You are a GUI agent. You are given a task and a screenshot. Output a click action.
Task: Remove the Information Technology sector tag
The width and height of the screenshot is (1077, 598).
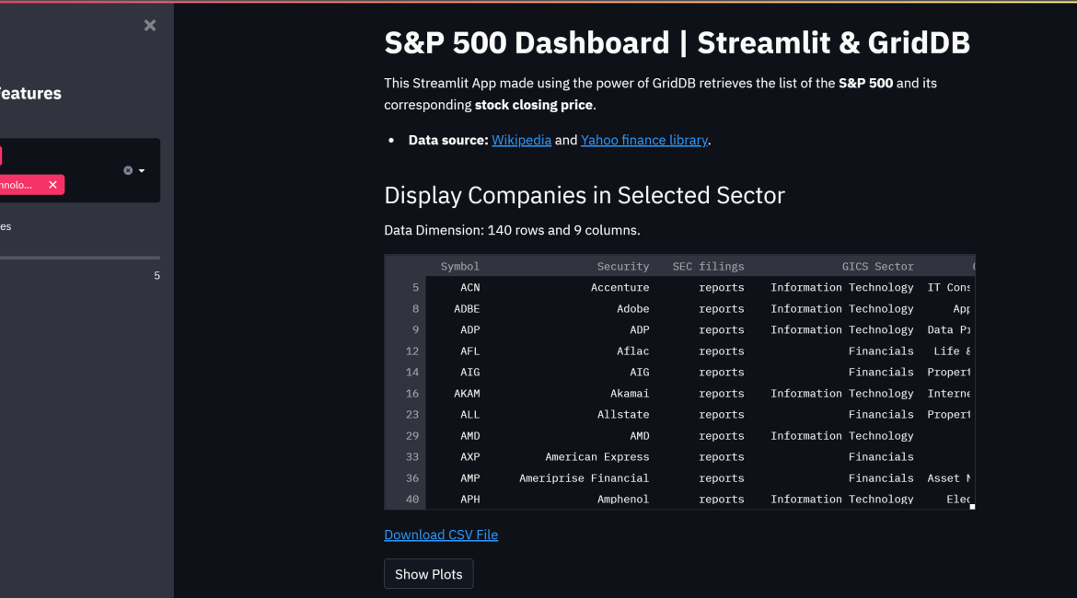pyautogui.click(x=52, y=185)
